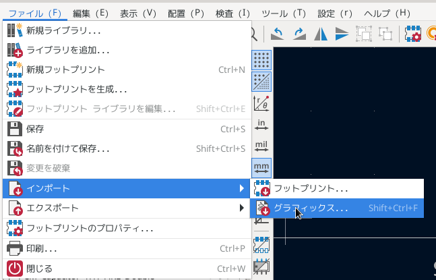Open footprint properties toolbar icon

(x=413, y=34)
